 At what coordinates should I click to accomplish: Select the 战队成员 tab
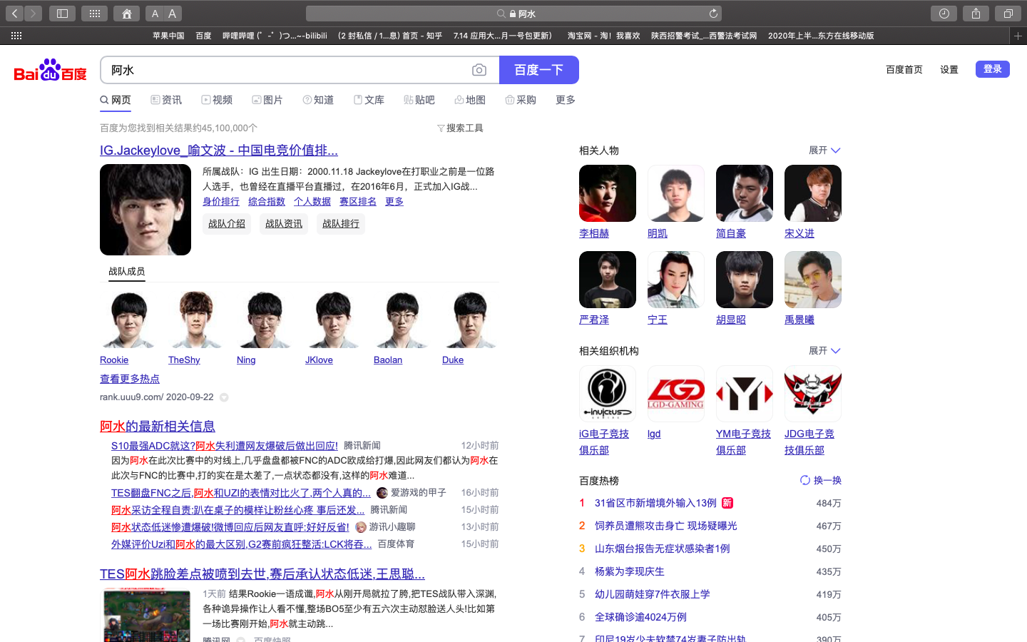pos(127,271)
